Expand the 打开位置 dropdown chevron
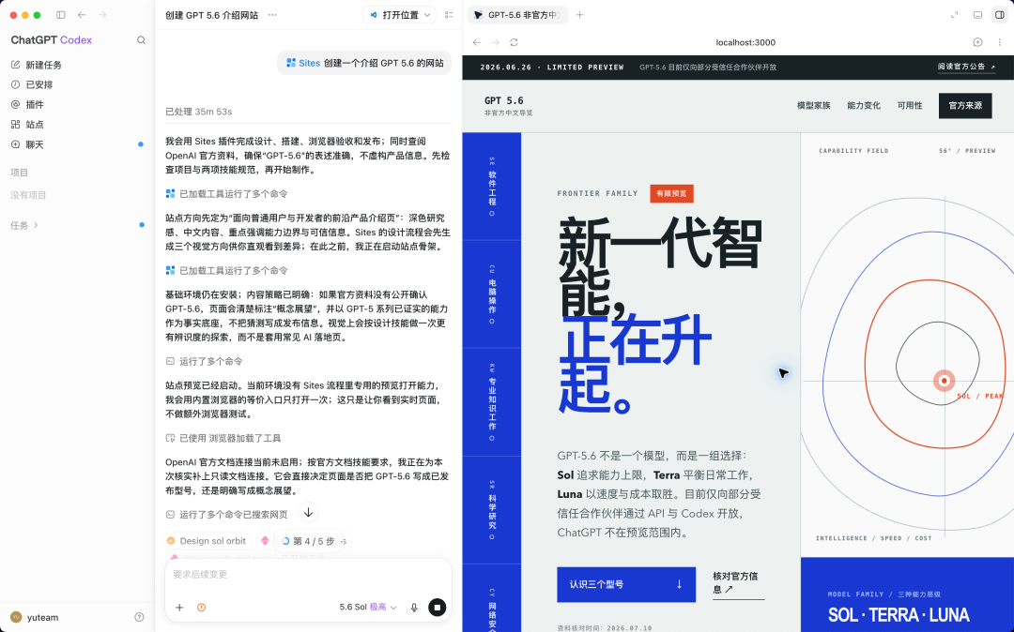The width and height of the screenshot is (1014, 632). (x=427, y=15)
